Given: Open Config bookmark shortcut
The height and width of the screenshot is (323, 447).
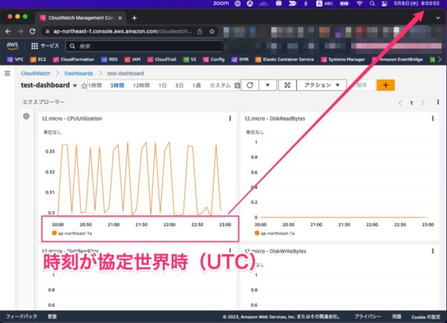Looking at the screenshot, I should point(214,59).
